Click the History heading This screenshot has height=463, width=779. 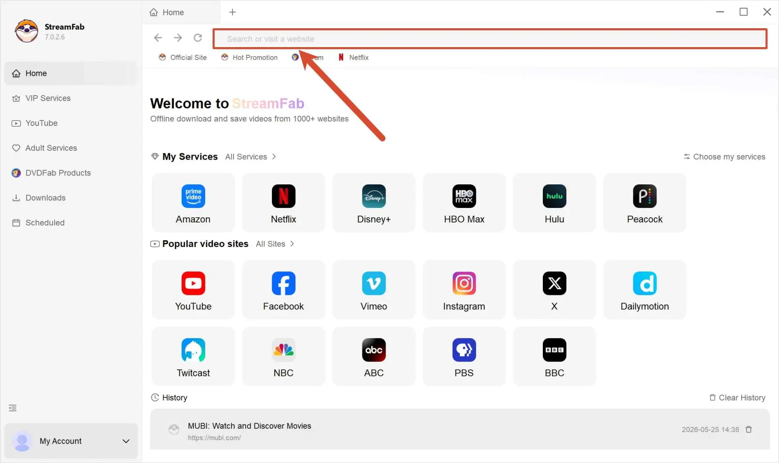pos(175,398)
